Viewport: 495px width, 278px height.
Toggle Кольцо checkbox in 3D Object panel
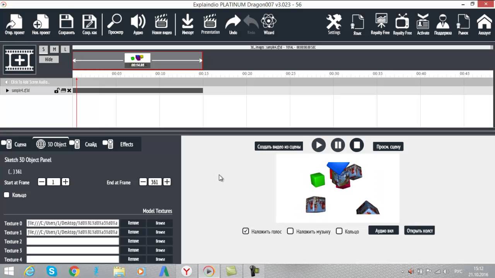(7, 195)
